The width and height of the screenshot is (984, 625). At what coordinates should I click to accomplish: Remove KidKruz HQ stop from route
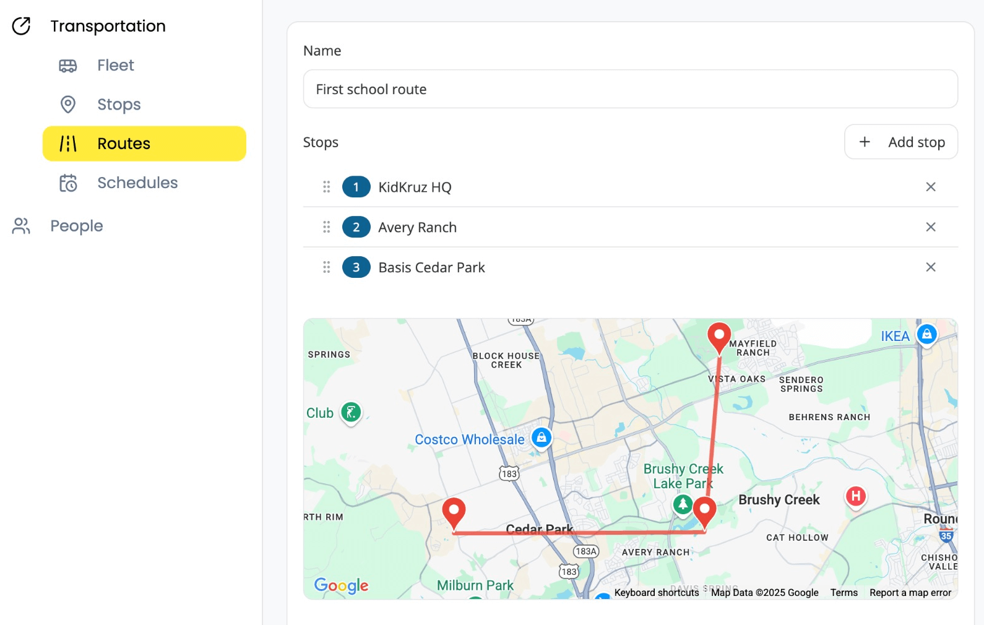pos(930,187)
